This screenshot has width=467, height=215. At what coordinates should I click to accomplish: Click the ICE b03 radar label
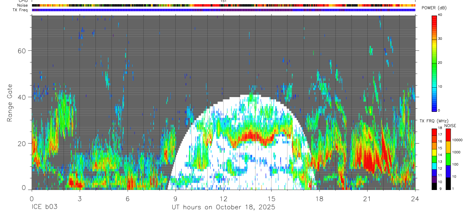click(44, 207)
